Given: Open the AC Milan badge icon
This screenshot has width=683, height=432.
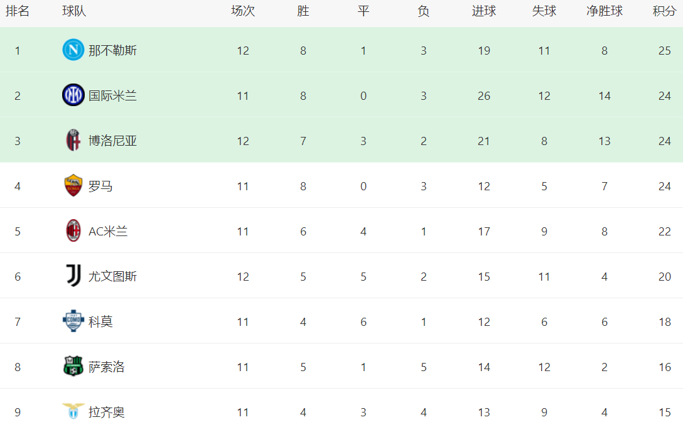Looking at the screenshot, I should (x=73, y=231).
